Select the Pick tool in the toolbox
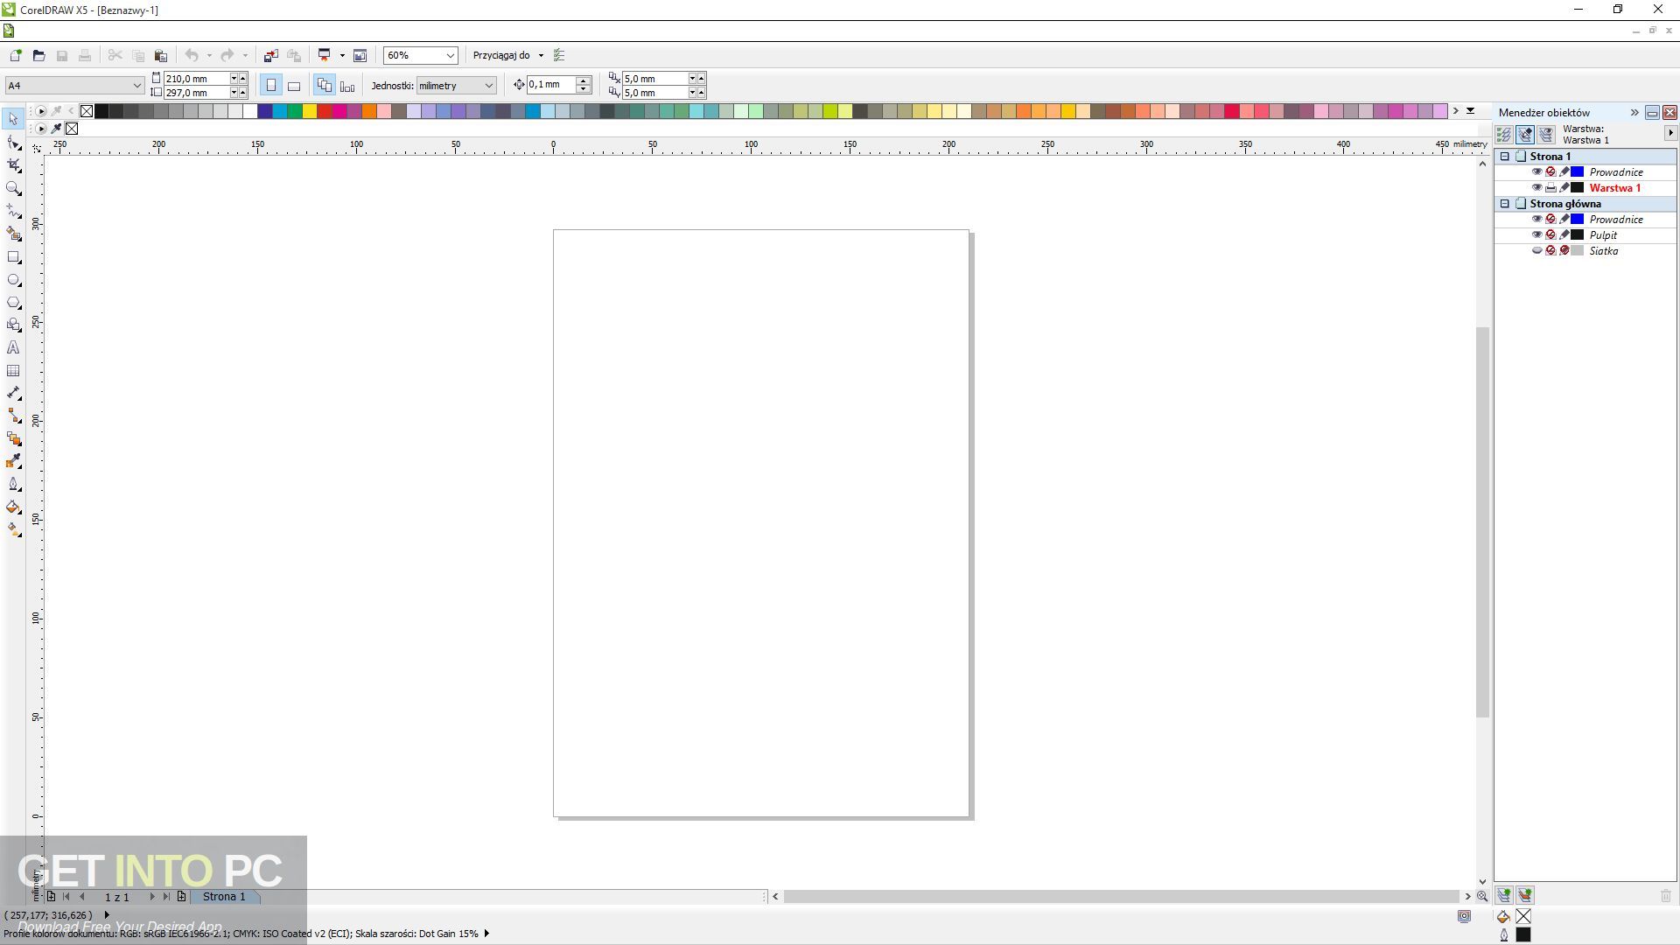The width and height of the screenshot is (1680, 945). 13,119
